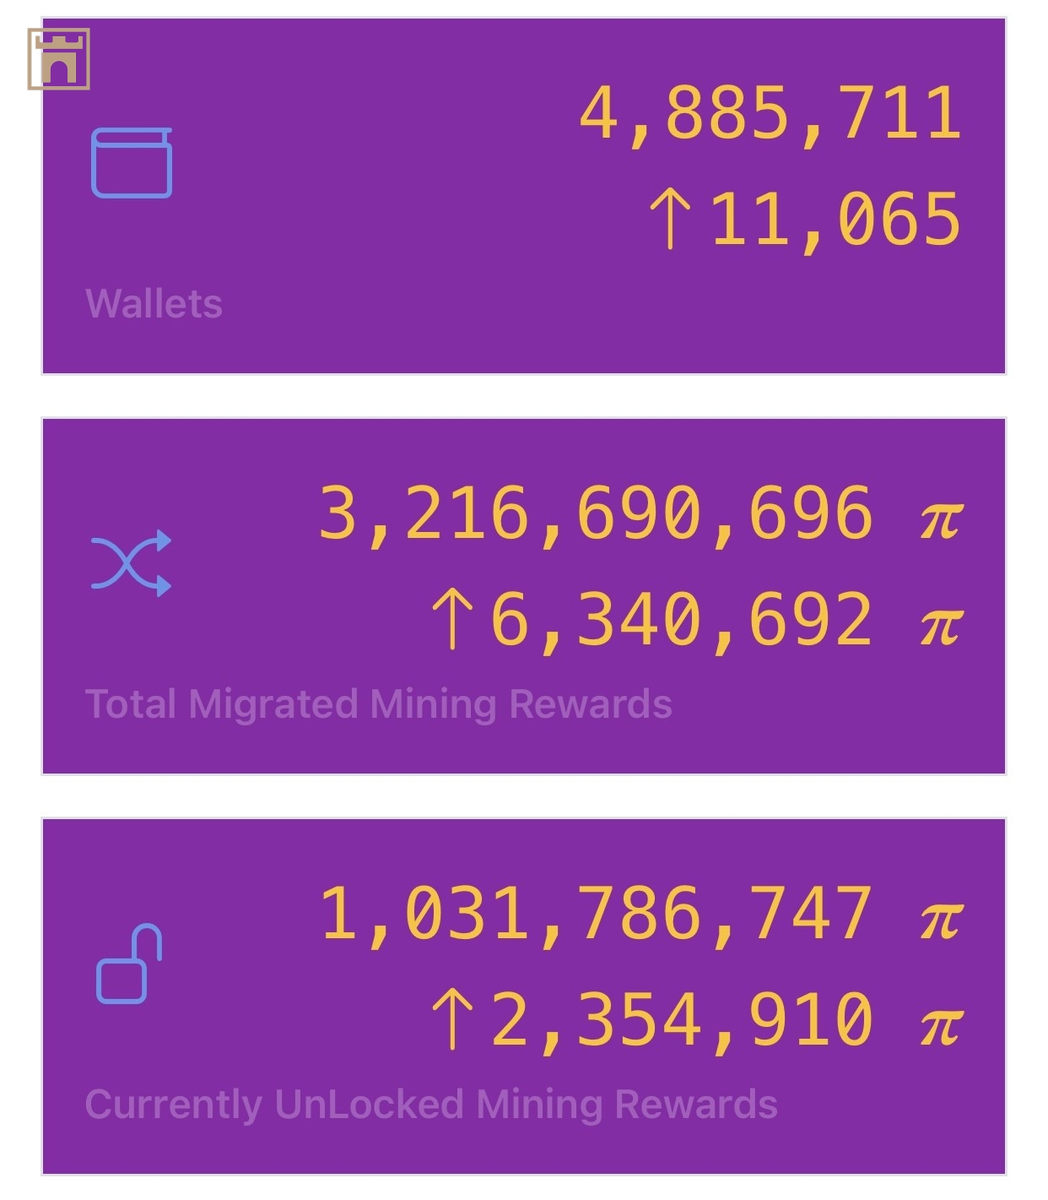Screen dimensions: 1048x1200
Task: Click the up arrow beside 2,354,910
Action: coord(452,1019)
